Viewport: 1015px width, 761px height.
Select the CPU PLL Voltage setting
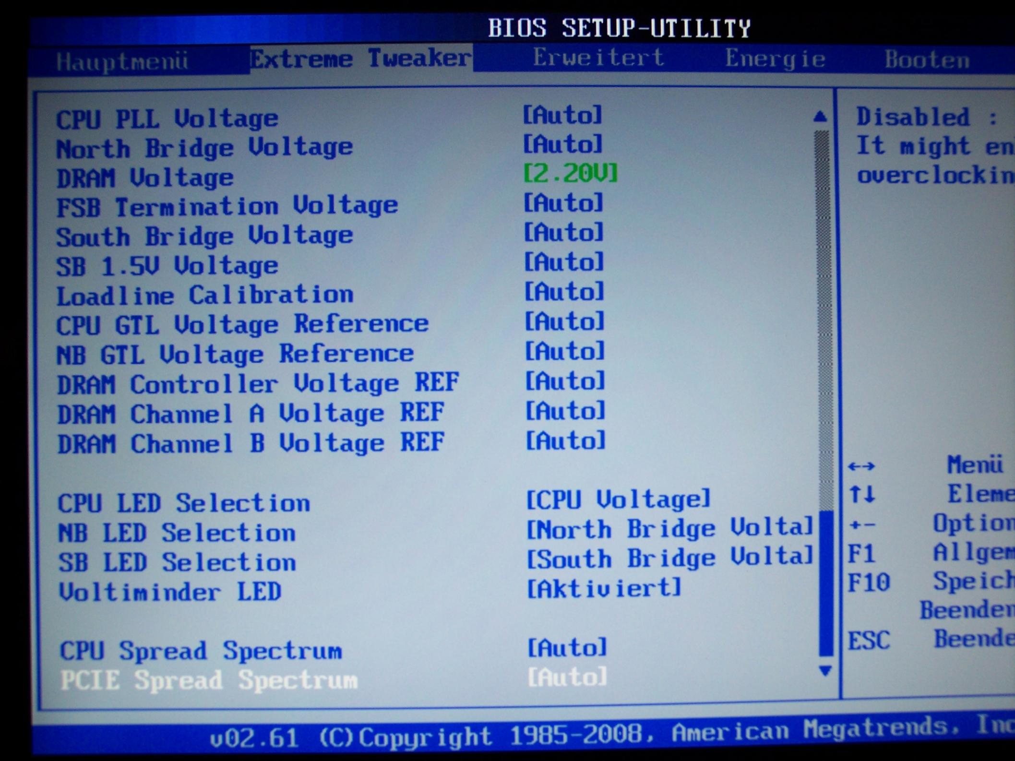pyautogui.click(x=167, y=119)
